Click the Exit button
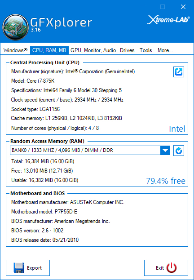194x280 pixels. point(166,268)
